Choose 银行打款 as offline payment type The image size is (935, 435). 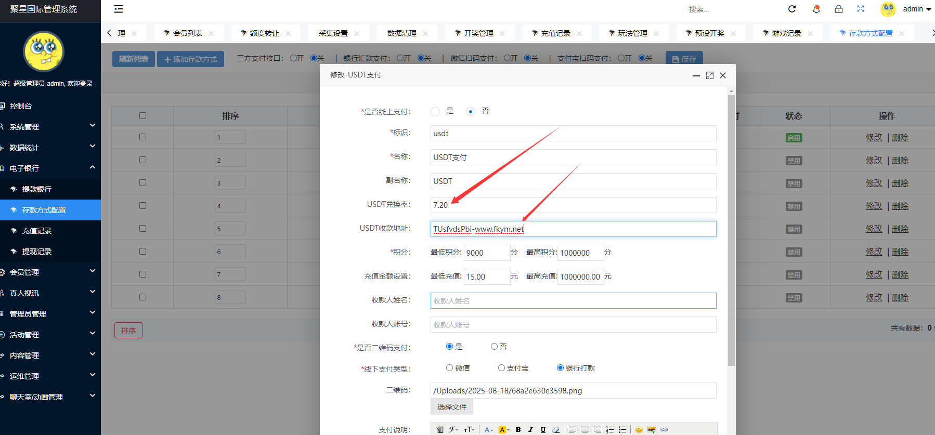(x=560, y=368)
